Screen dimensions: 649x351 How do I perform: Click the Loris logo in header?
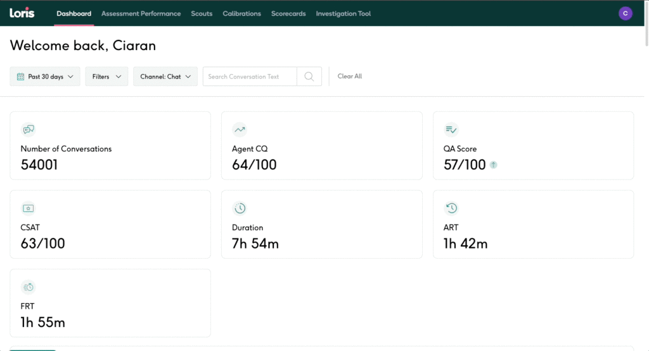point(22,13)
